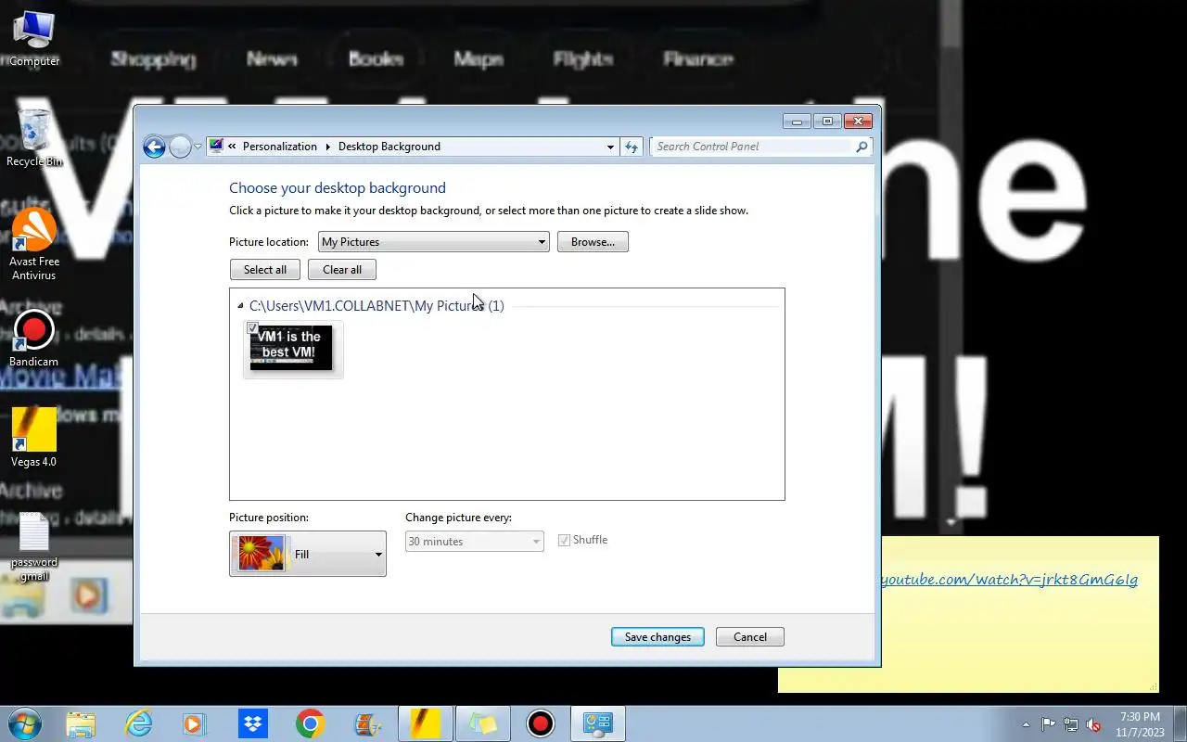Click the muted volume tray icon
Image resolution: width=1187 pixels, height=742 pixels.
(1093, 724)
